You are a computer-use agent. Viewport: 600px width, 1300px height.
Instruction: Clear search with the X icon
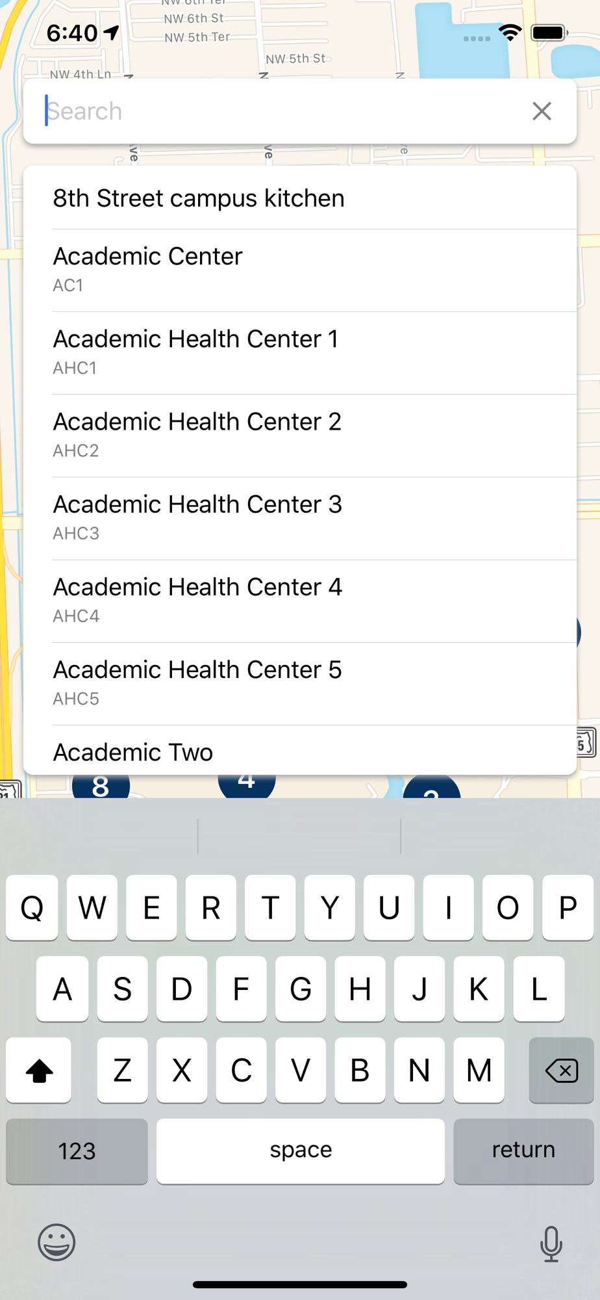pyautogui.click(x=542, y=111)
